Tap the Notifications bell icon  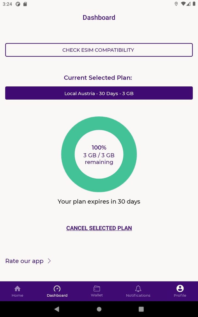(138, 288)
